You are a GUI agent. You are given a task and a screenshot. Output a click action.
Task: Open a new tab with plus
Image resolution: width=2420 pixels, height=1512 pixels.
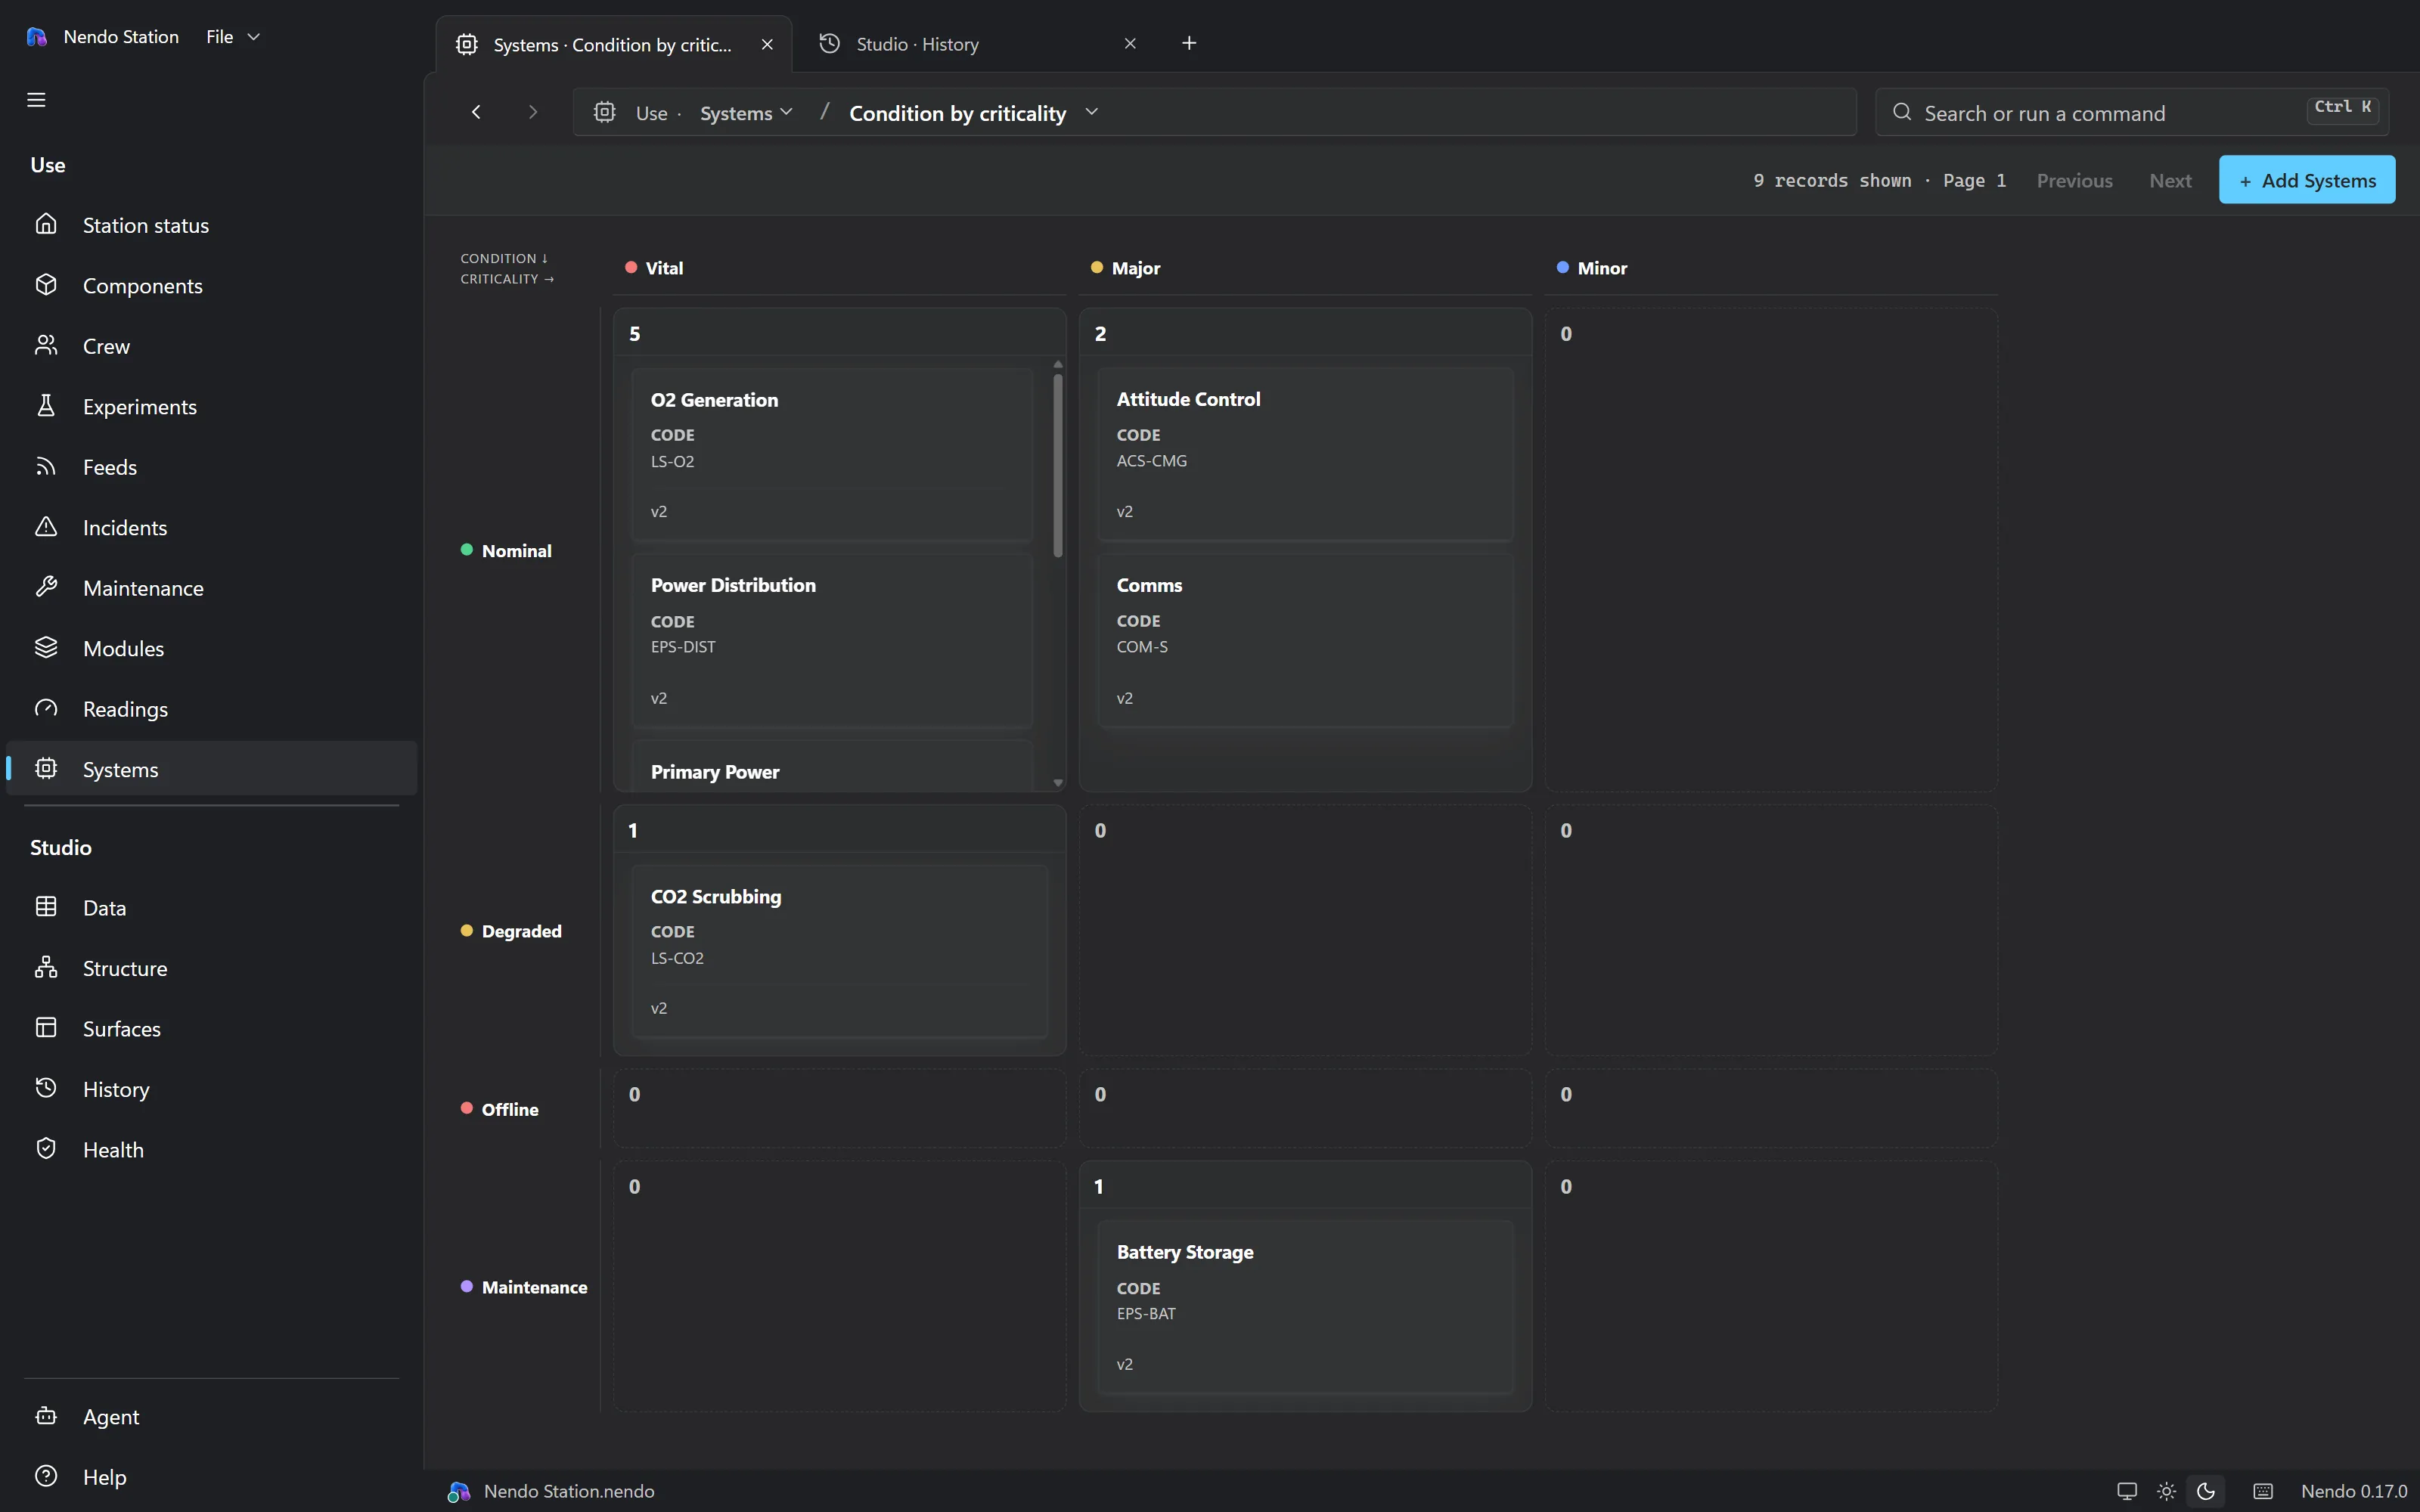tap(1189, 43)
